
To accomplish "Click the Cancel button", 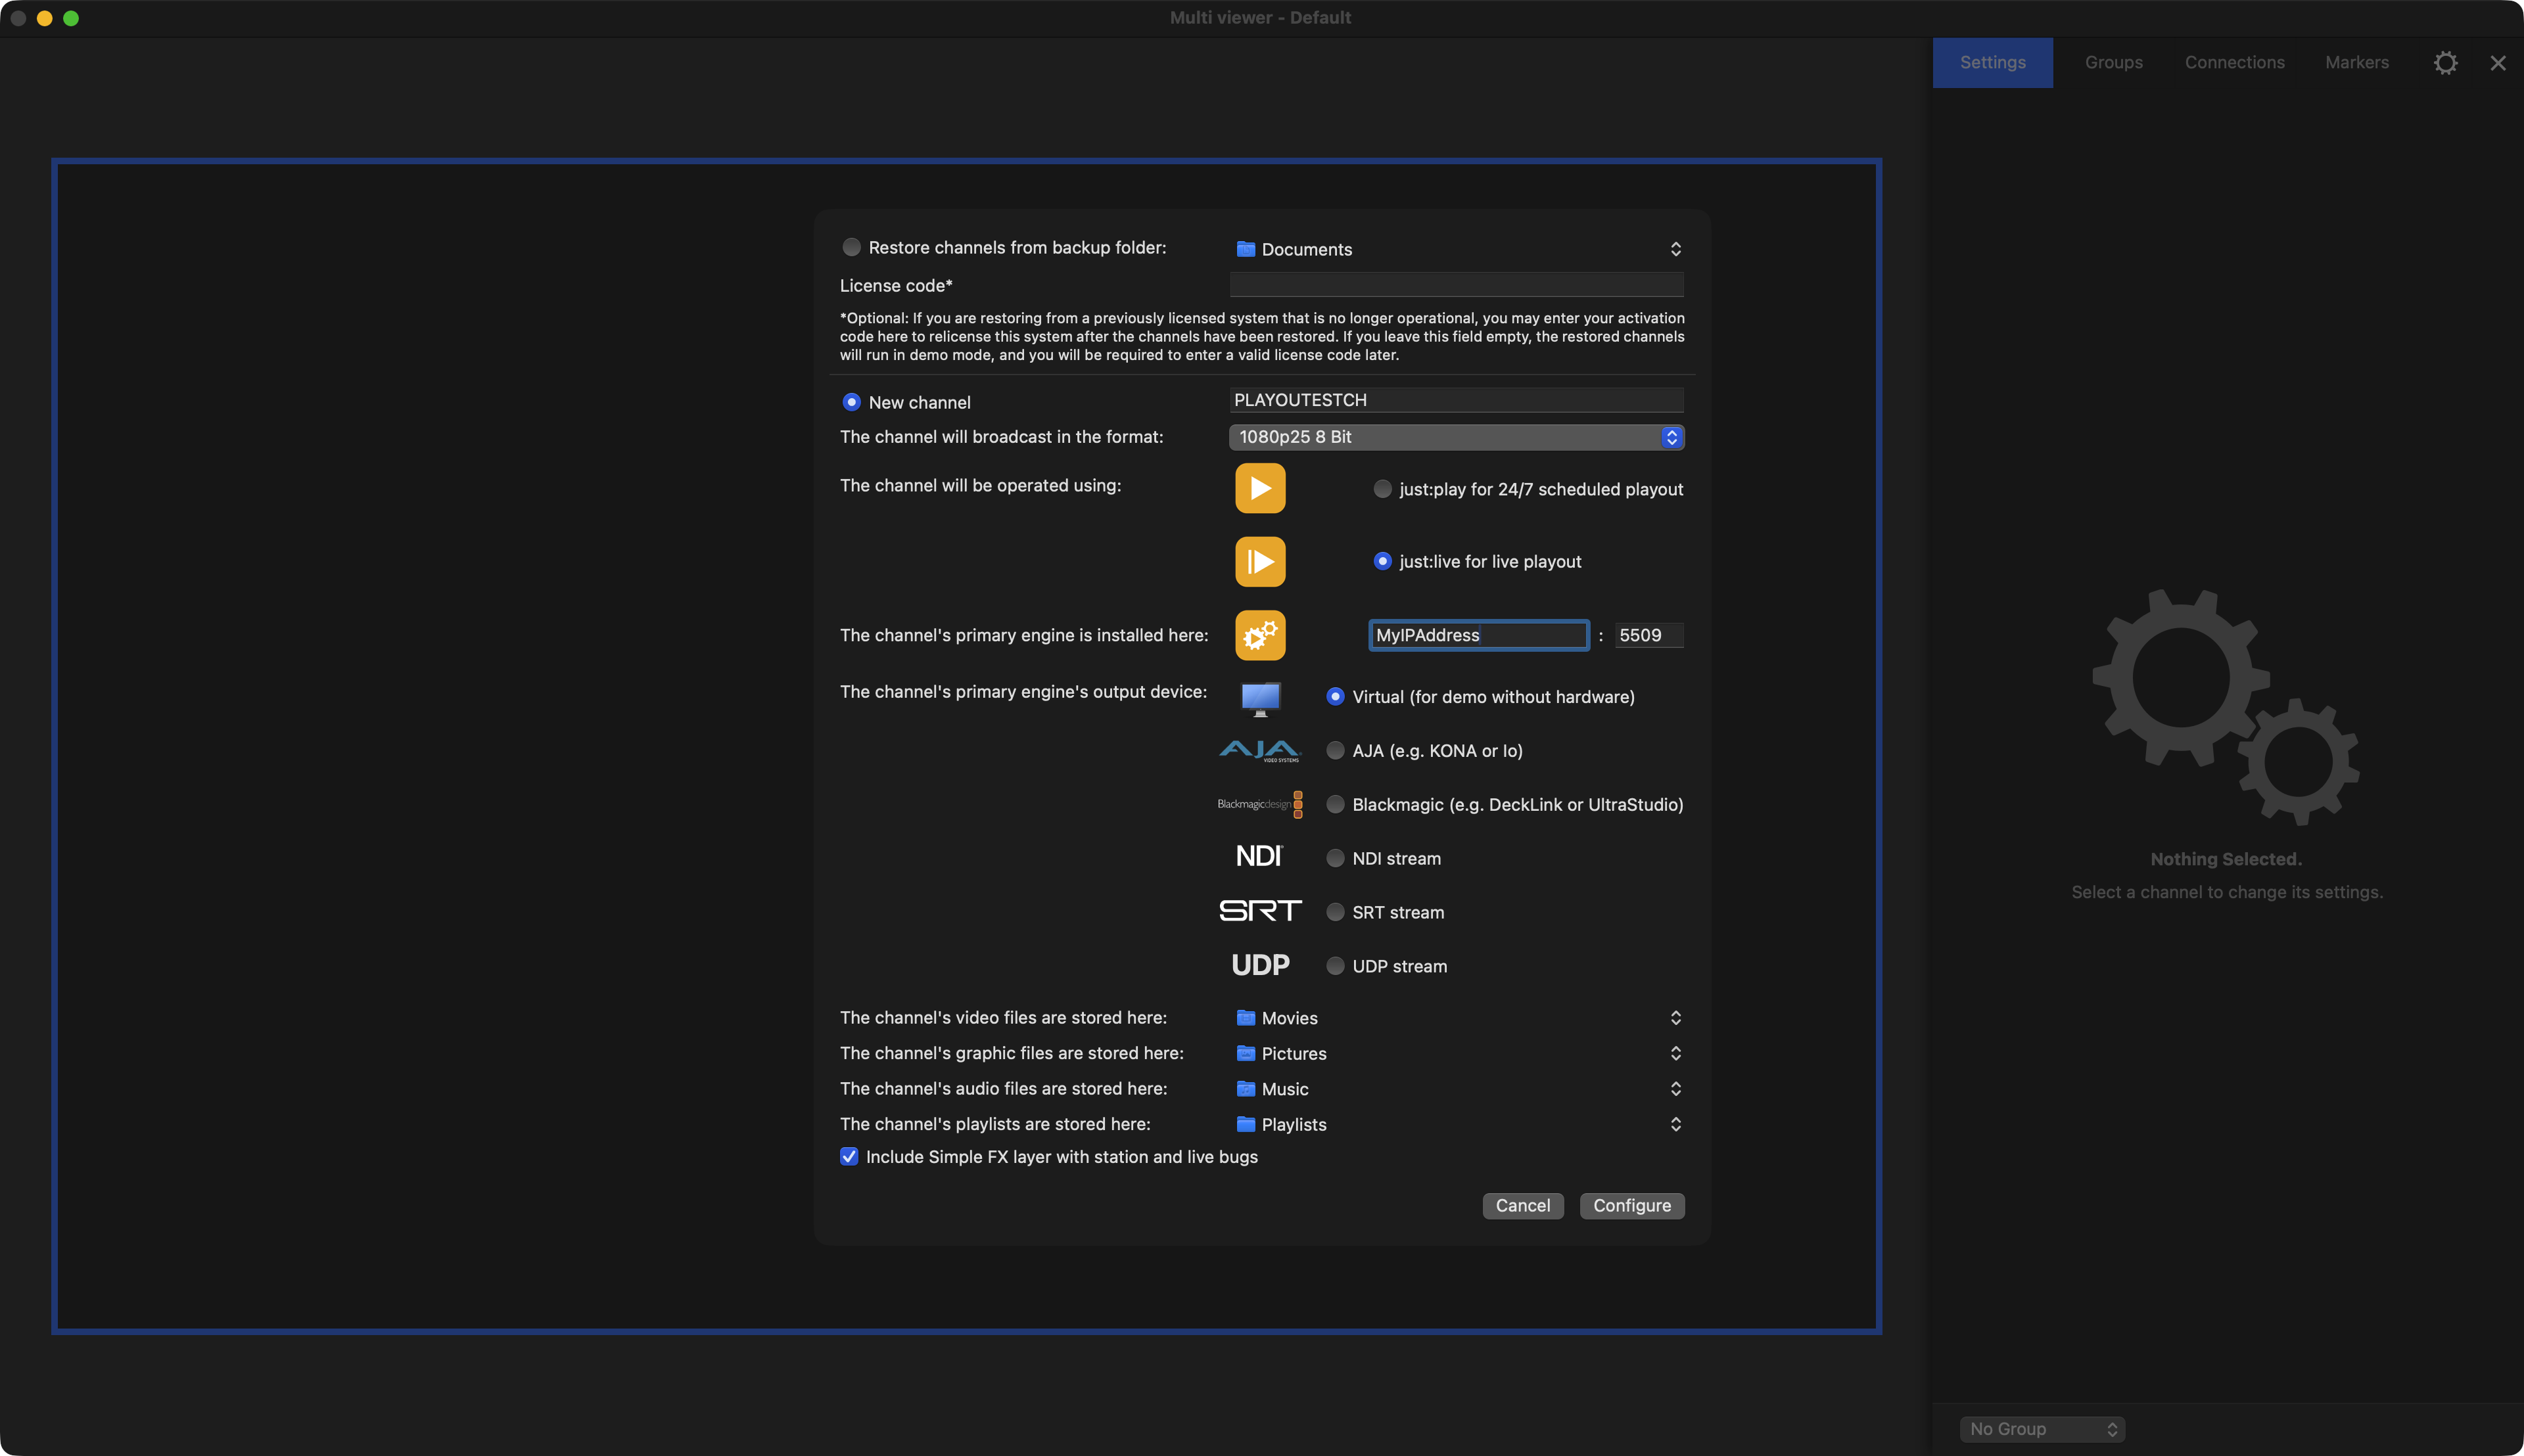I will point(1522,1206).
